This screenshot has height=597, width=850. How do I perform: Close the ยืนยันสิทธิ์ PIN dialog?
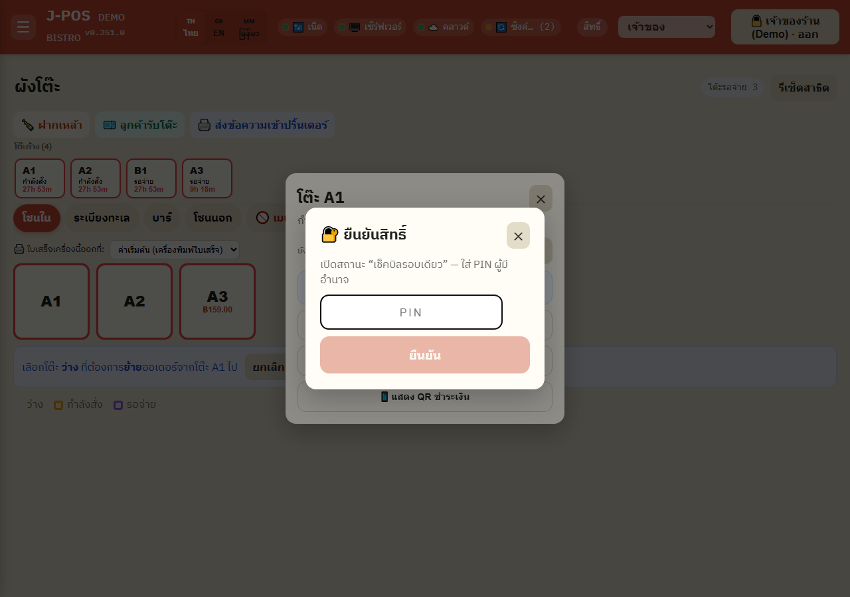(518, 235)
